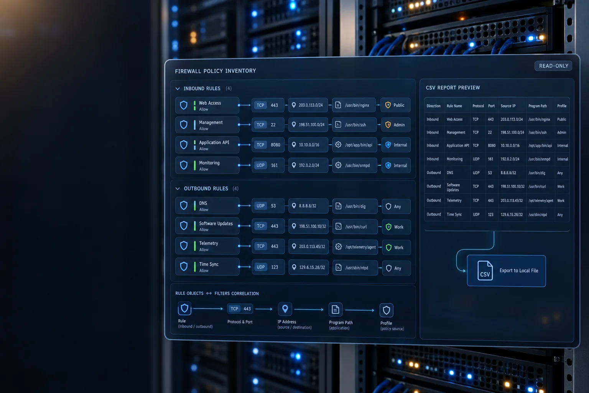Click the Time Sync rule shield icon

click(184, 267)
